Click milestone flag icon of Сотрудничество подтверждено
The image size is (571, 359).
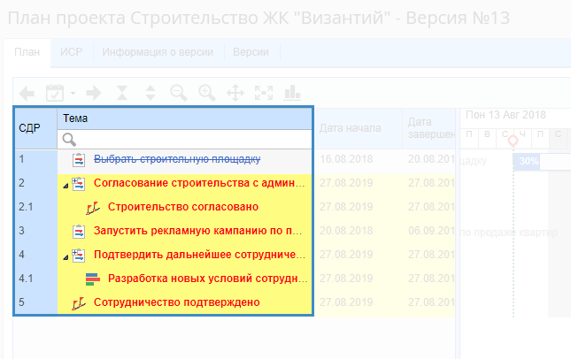(x=79, y=303)
